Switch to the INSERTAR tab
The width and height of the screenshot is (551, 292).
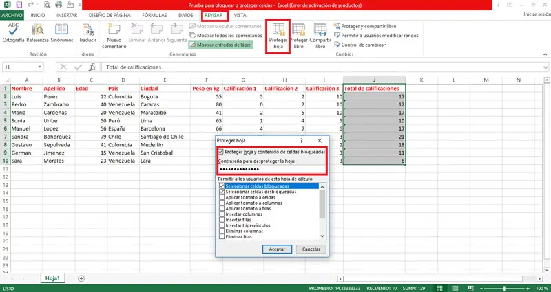(67, 15)
